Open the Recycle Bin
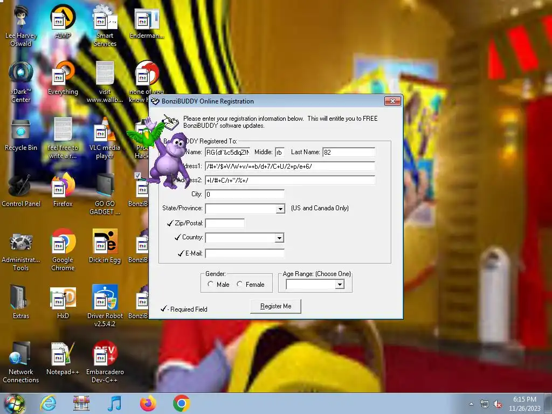552x414 pixels. pyautogui.click(x=21, y=134)
